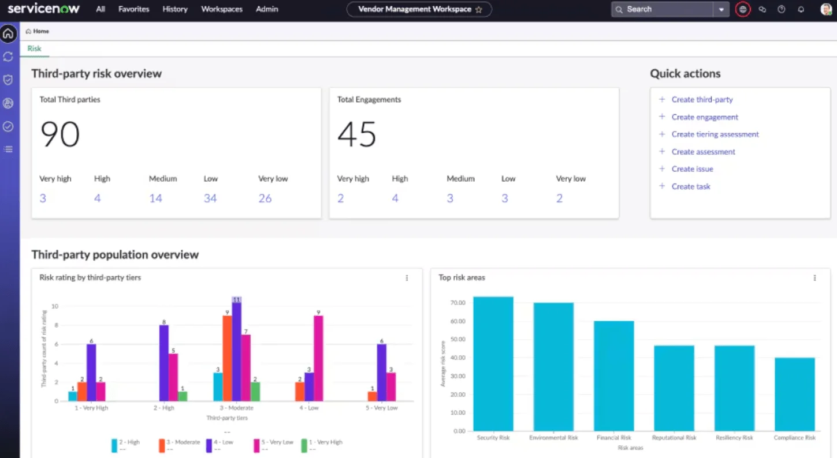Toggle the 2 - High legend swatch
The width and height of the screenshot is (837, 458).
point(114,445)
